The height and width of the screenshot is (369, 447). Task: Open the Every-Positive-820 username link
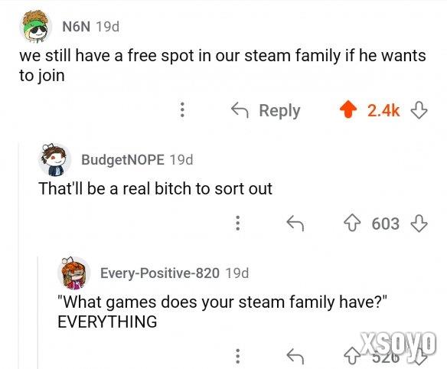coord(160,273)
